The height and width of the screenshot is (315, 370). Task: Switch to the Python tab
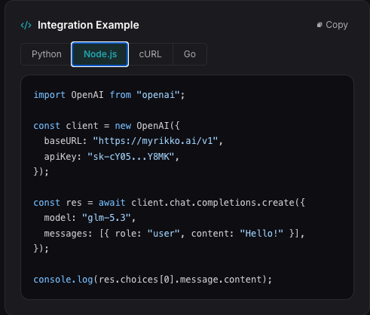47,54
